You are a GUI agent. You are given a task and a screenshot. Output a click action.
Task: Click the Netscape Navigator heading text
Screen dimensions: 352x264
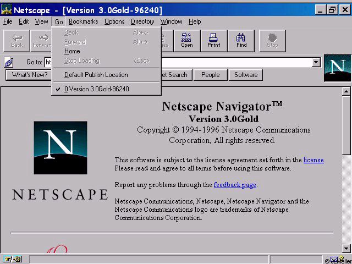tap(222, 106)
